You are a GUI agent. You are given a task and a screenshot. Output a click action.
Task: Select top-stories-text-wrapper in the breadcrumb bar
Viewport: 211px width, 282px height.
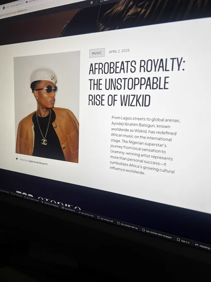point(157,233)
